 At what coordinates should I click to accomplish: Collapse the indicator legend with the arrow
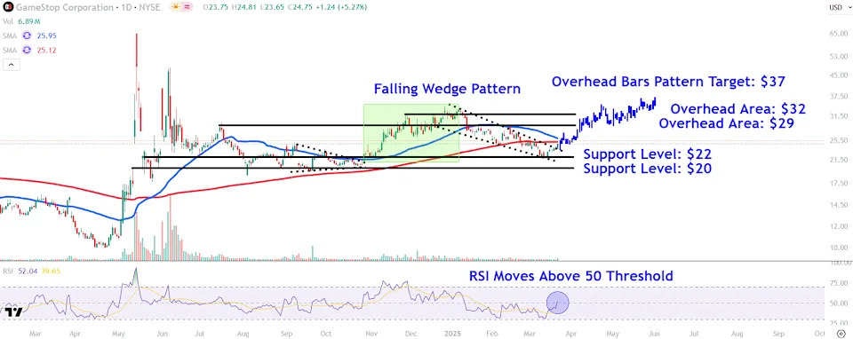click(x=11, y=65)
